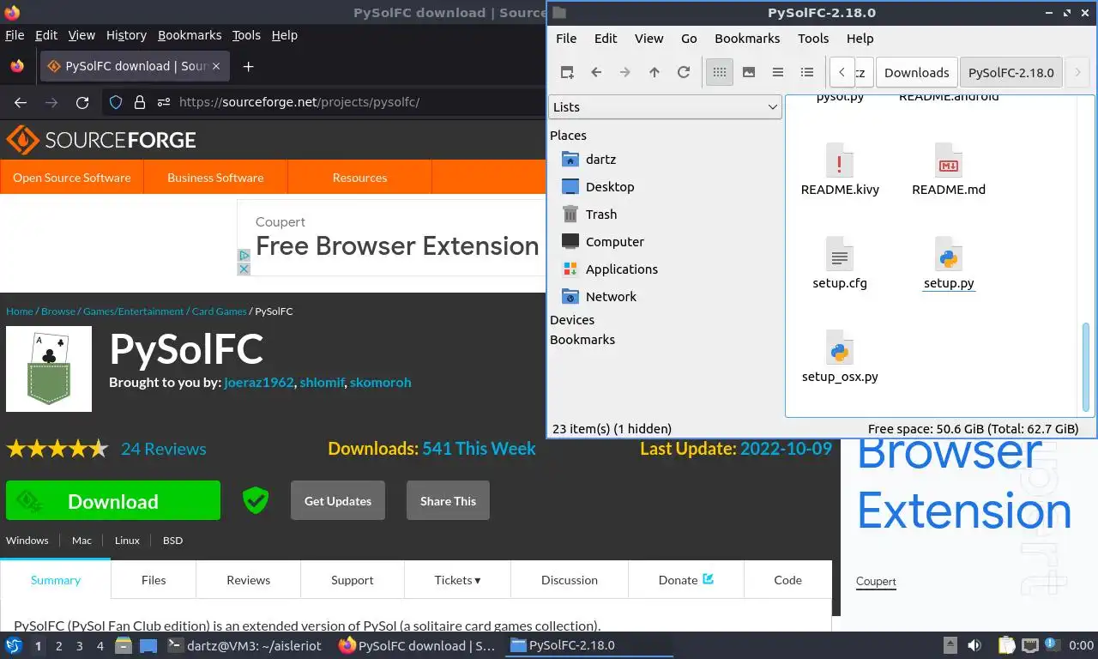This screenshot has height=659, width=1098.
Task: Open a new tab in the file manager
Action: (x=567, y=72)
